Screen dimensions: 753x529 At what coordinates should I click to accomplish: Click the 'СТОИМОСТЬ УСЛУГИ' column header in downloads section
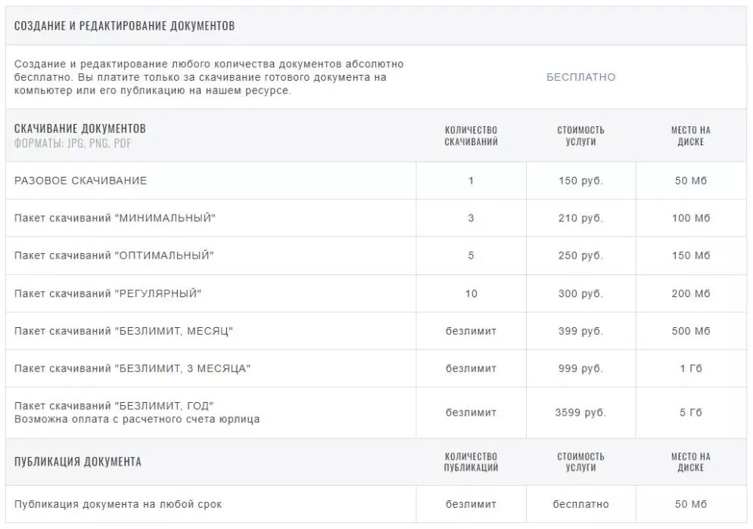(580, 136)
